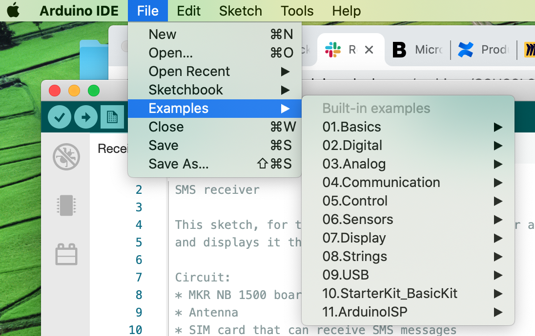Click the Upload arrow icon
The image size is (535, 336).
click(x=86, y=117)
